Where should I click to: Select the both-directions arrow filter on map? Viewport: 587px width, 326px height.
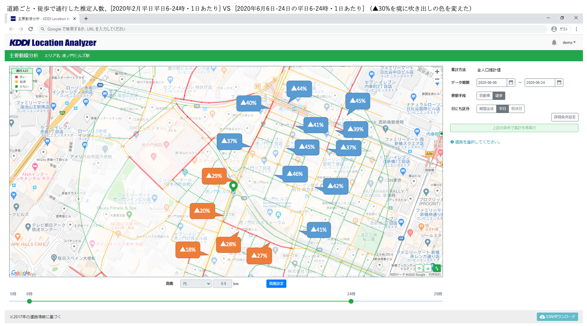[437, 268]
